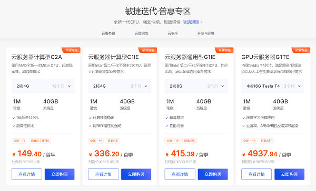Click the ¥4937.94 首季 price

[x=266, y=154]
